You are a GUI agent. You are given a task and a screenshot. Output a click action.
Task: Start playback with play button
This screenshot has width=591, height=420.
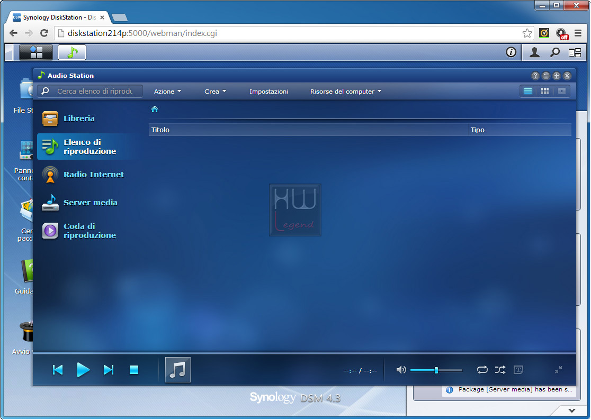tap(83, 370)
